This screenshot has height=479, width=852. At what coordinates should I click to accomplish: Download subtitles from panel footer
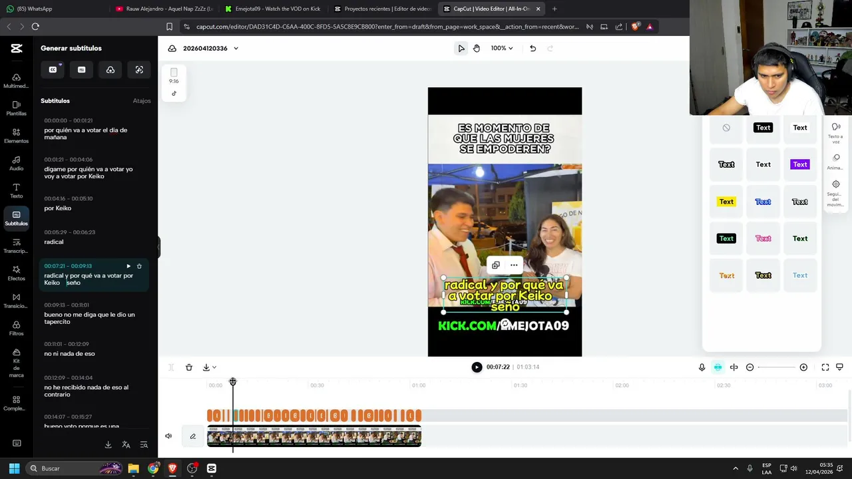point(108,444)
